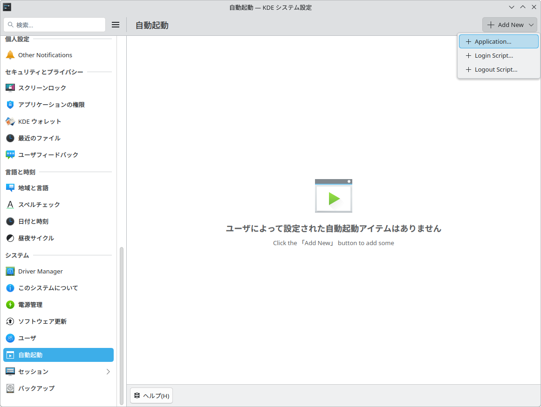541x407 pixels.
Task: Click the 地域と言語 speech icon
Action: pyautogui.click(x=10, y=188)
